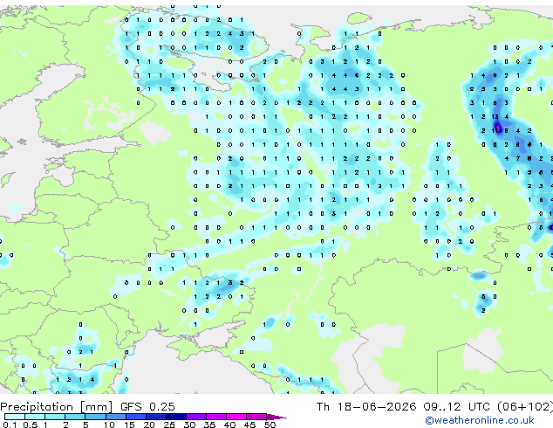Click the 0.5–1 mm legend swatch
Viewport: 553px width, 428px height.
point(35,417)
